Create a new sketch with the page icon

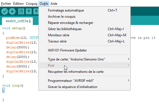[21, 11]
